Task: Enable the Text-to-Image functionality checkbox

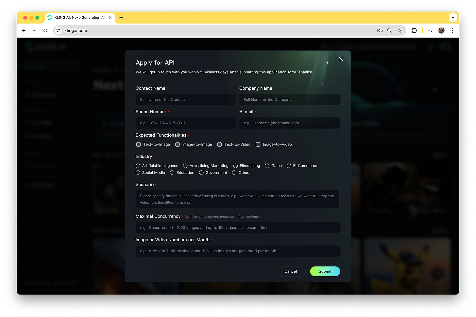Action: [x=138, y=144]
